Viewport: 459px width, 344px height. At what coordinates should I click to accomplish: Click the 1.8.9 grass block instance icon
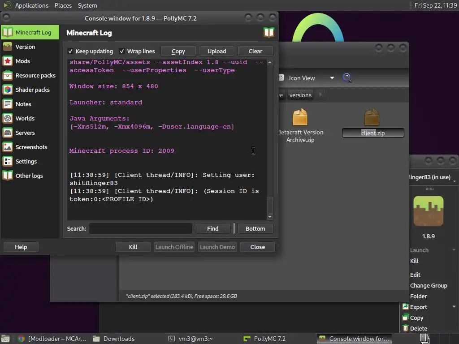click(x=428, y=211)
